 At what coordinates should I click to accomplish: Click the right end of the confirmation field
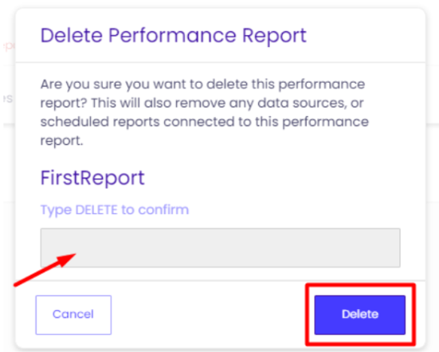[392, 248]
